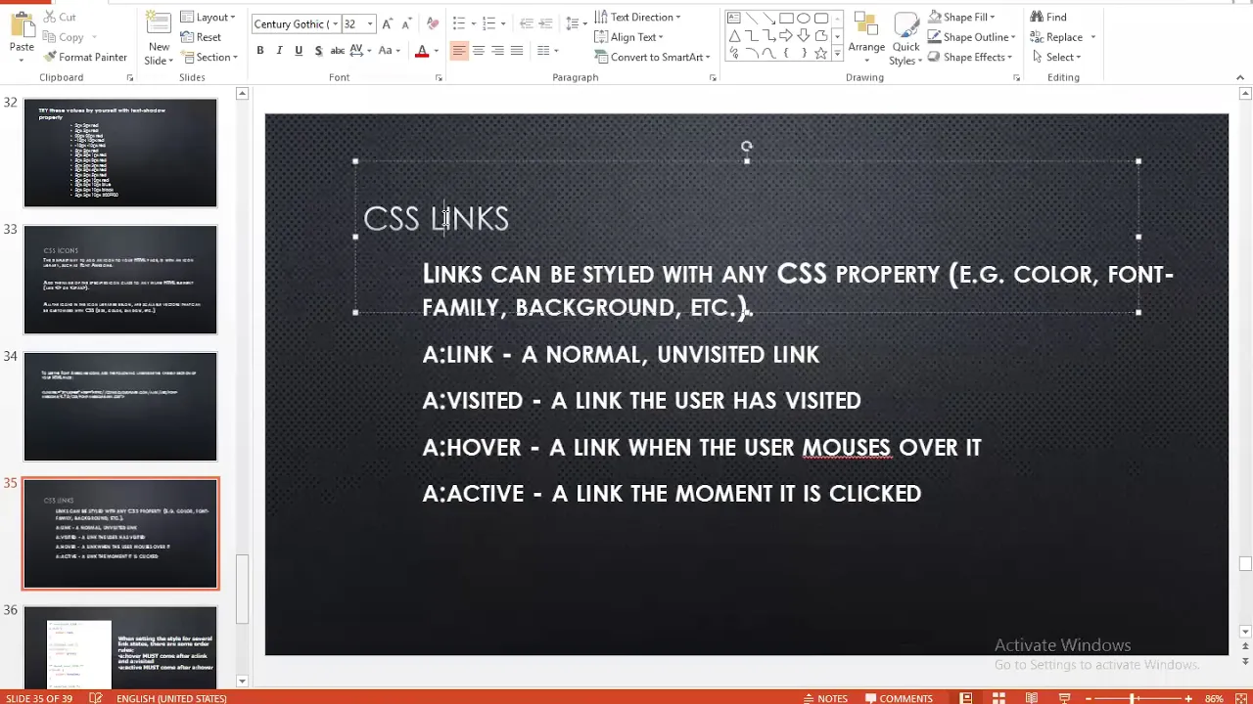Viewport: 1253px width, 704px height.
Task: Start slide show from status bar
Action: click(1064, 698)
